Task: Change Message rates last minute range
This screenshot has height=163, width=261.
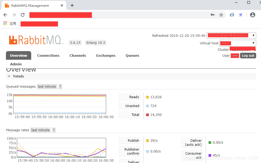Action: point(41,130)
